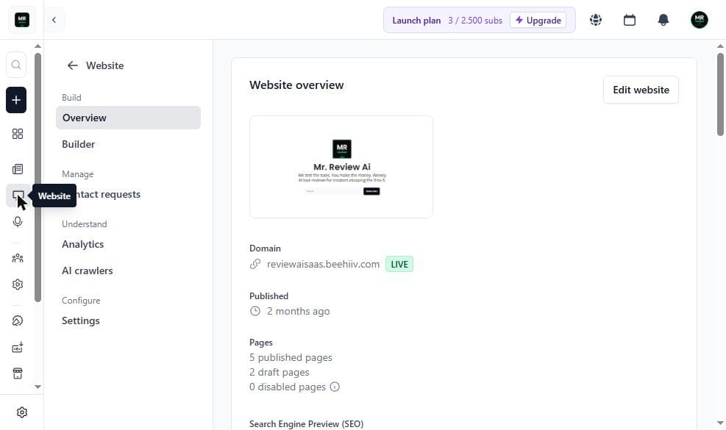Click the '2 draft pages' text
The image size is (726, 430).
[x=280, y=372]
